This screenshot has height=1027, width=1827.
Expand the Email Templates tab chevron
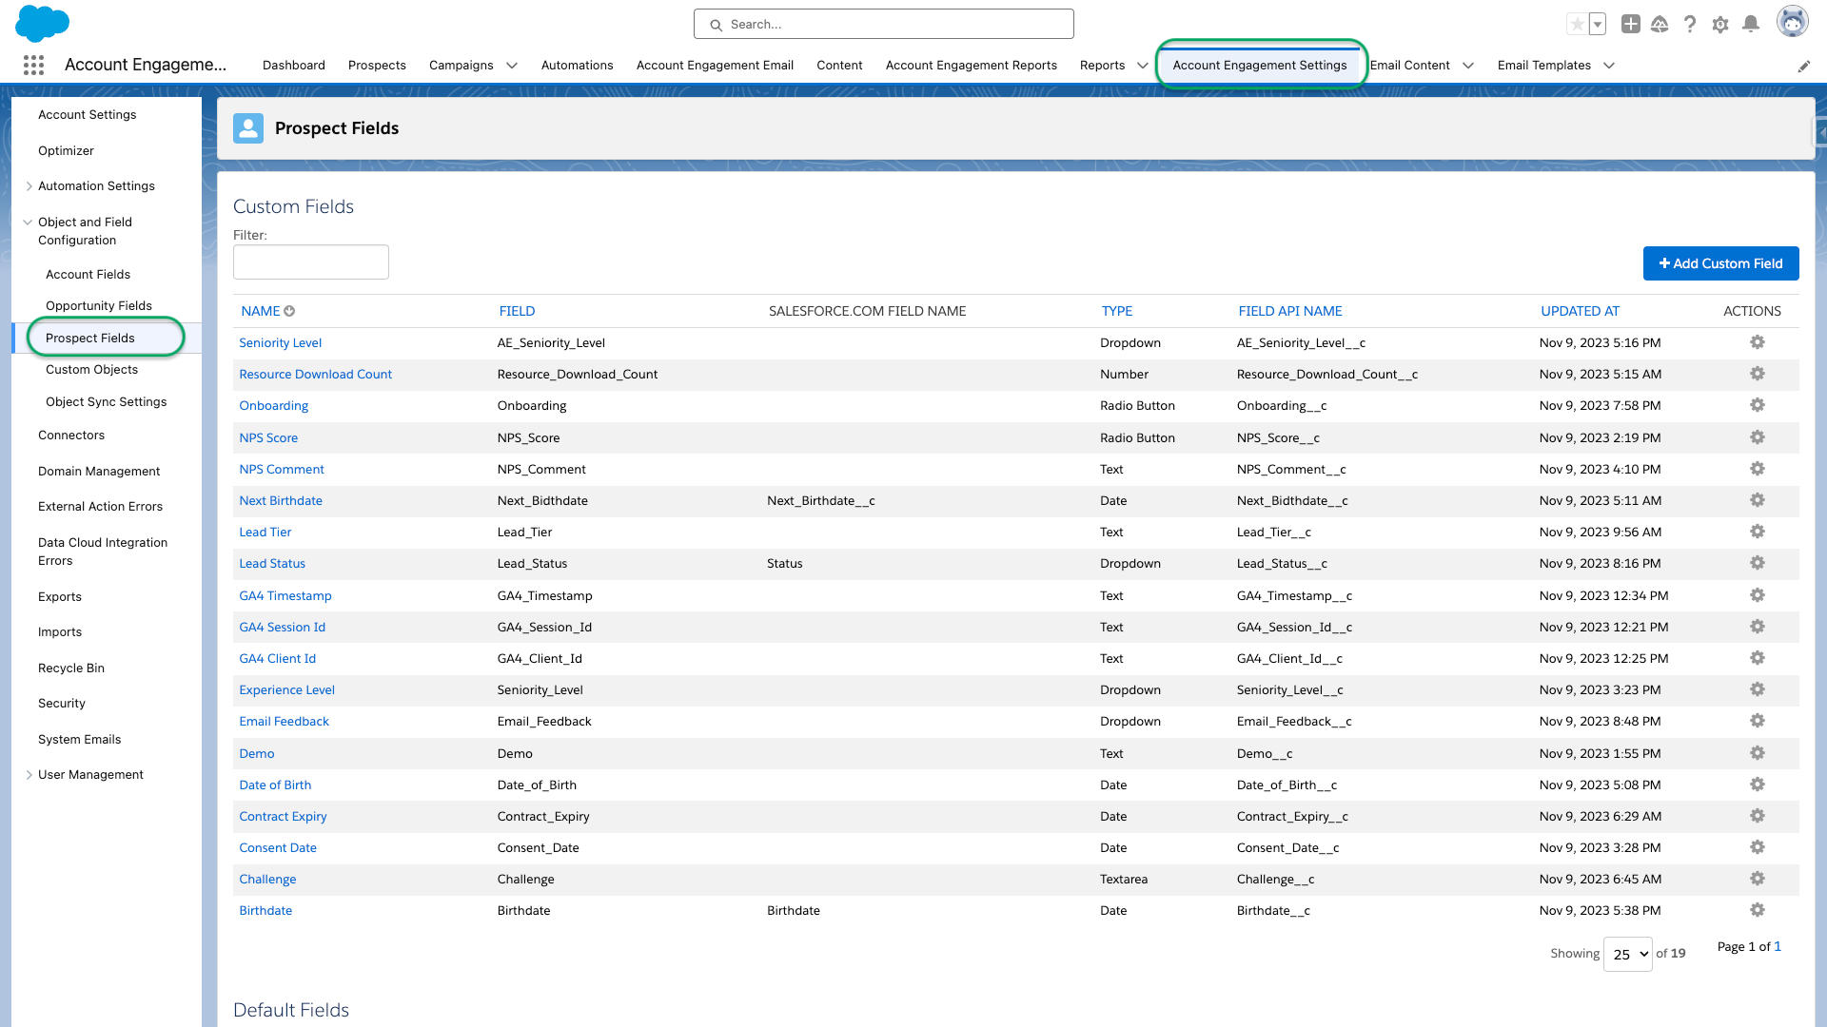click(1609, 66)
